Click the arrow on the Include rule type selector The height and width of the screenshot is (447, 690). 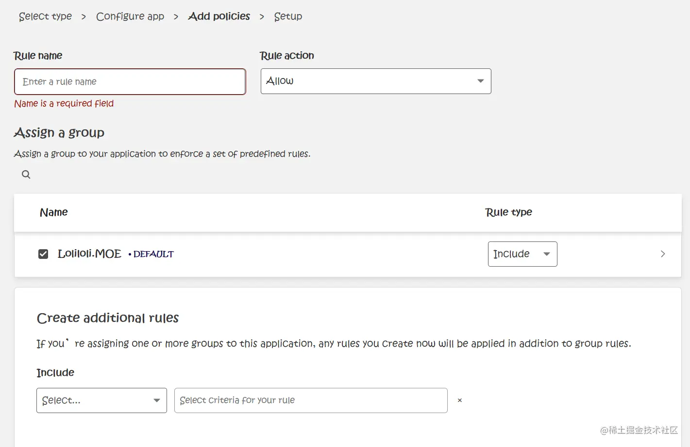click(x=547, y=254)
